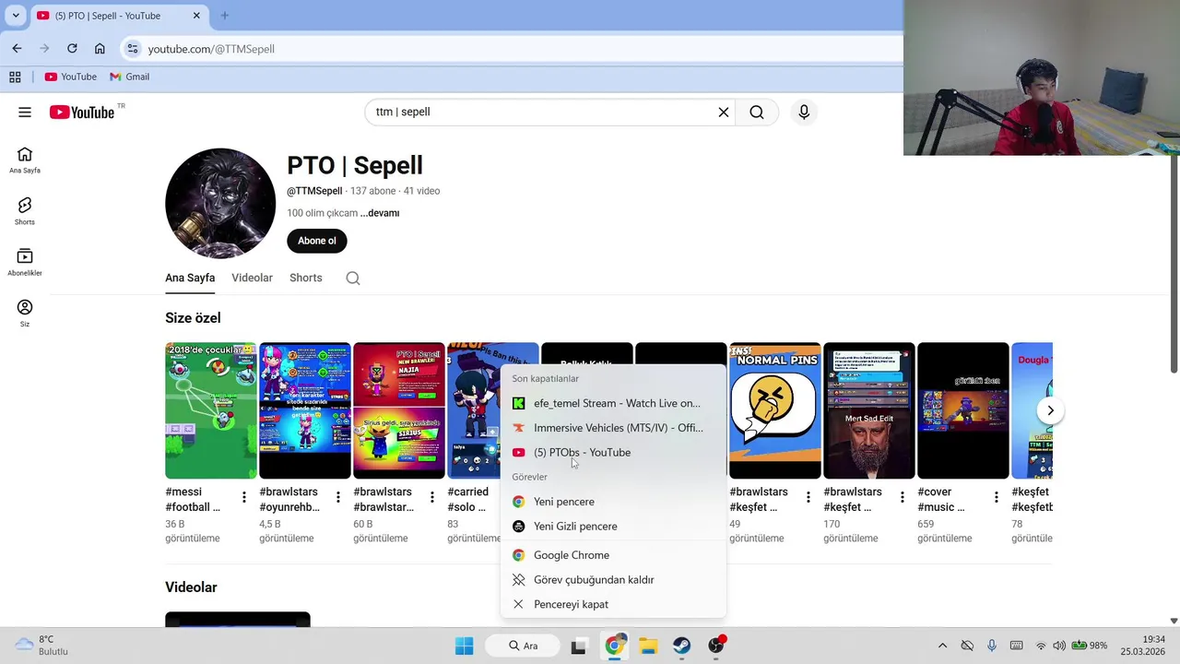The width and height of the screenshot is (1180, 664).
Task: Select Google Chrome in the jump list
Action: point(613,555)
